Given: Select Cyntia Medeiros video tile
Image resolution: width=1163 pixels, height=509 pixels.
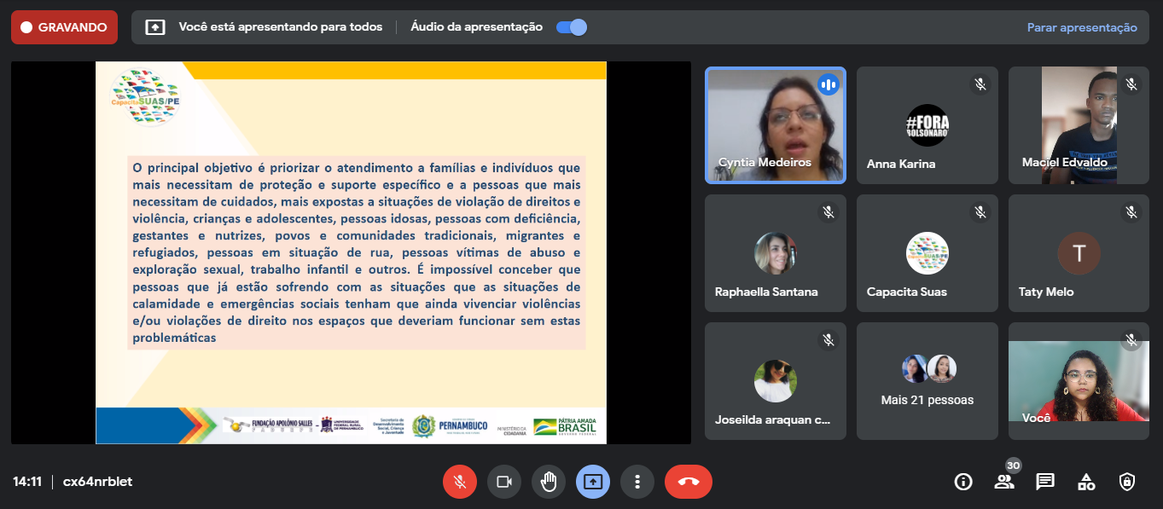Looking at the screenshot, I should tap(775, 125).
